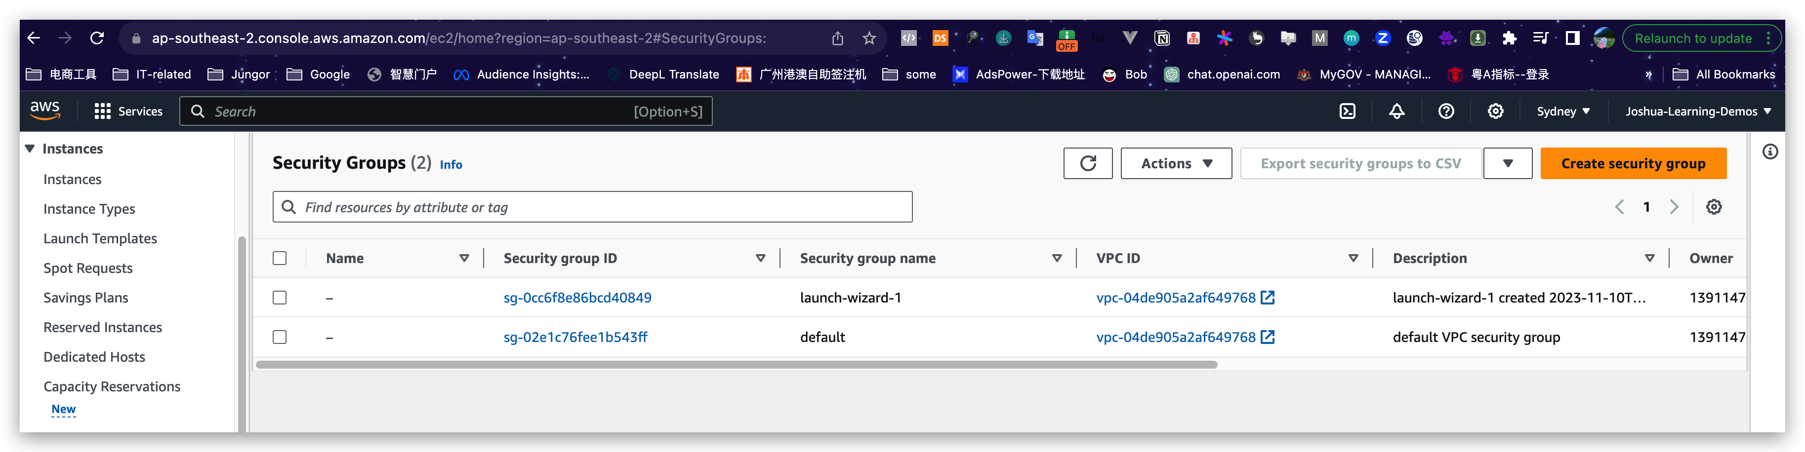This screenshot has height=452, width=1805.
Task: Open the notifications bell icon
Action: coord(1396,111)
